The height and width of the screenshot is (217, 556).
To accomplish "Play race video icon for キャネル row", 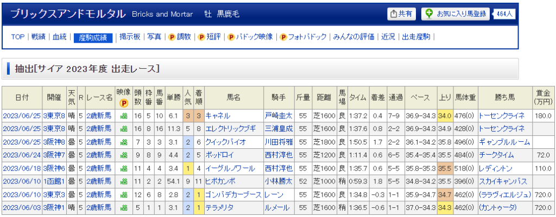I will click(123, 116).
